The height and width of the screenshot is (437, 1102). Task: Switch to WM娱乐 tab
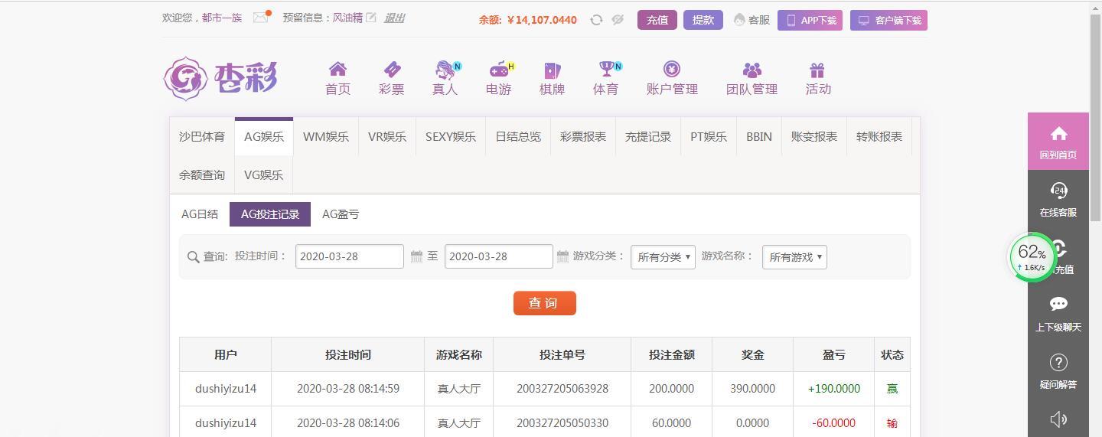coord(326,136)
